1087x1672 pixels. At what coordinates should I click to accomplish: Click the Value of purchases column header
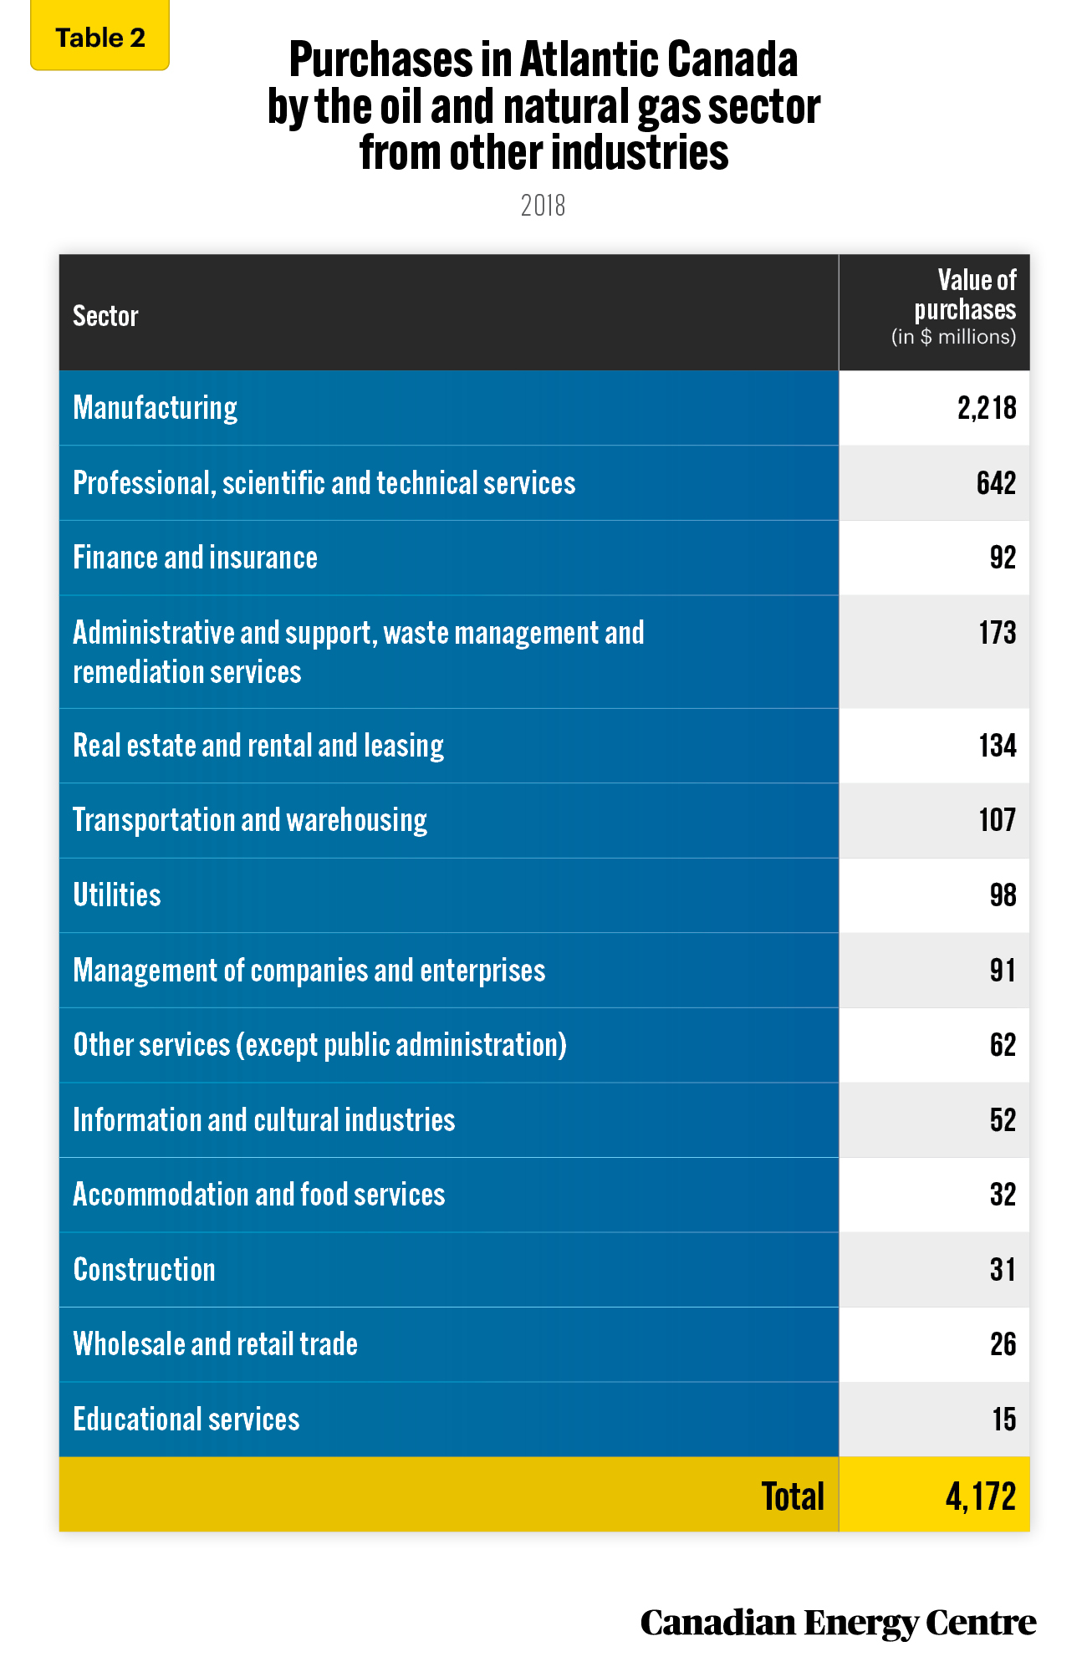pyautogui.click(x=935, y=313)
